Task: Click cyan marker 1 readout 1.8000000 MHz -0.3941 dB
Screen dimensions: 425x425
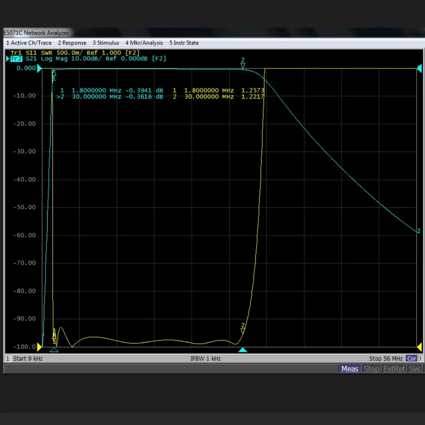Action: point(112,90)
